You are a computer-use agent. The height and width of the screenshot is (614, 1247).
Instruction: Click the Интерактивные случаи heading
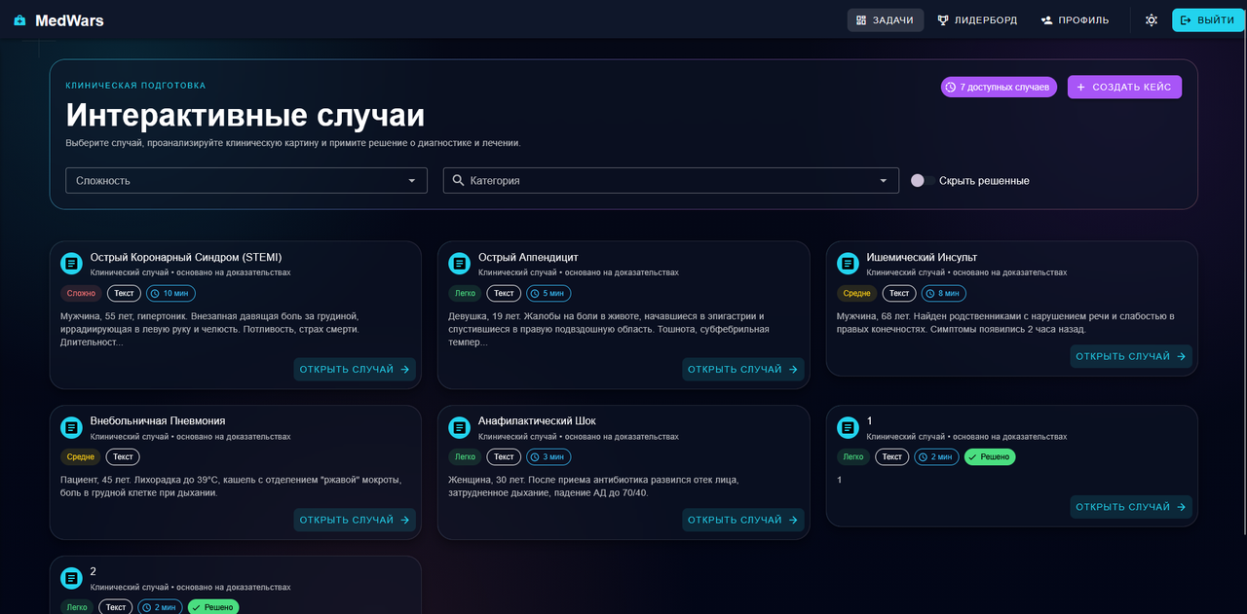coord(246,115)
